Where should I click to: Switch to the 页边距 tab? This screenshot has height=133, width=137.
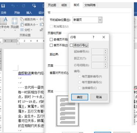(x=52, y=5)
